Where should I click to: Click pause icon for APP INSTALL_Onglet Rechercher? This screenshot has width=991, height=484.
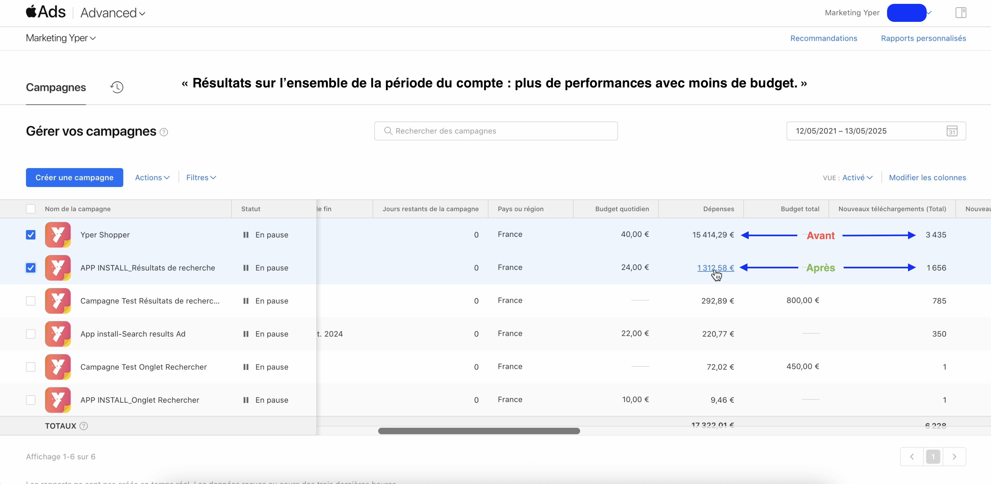(246, 400)
